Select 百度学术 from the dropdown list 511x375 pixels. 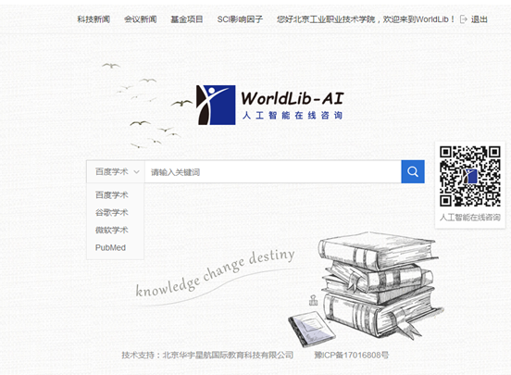click(111, 195)
